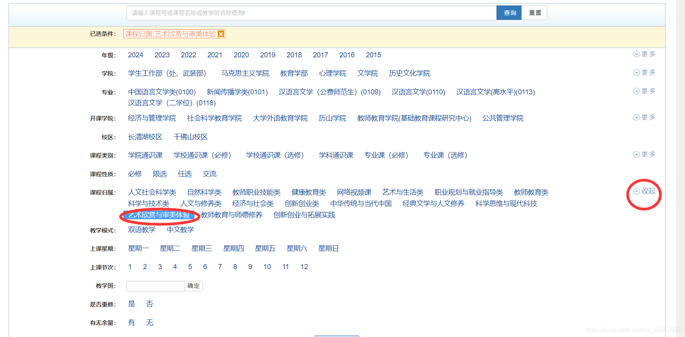Select 双语教学 teaching mode
This screenshot has width=685, height=337.
coord(142,230)
